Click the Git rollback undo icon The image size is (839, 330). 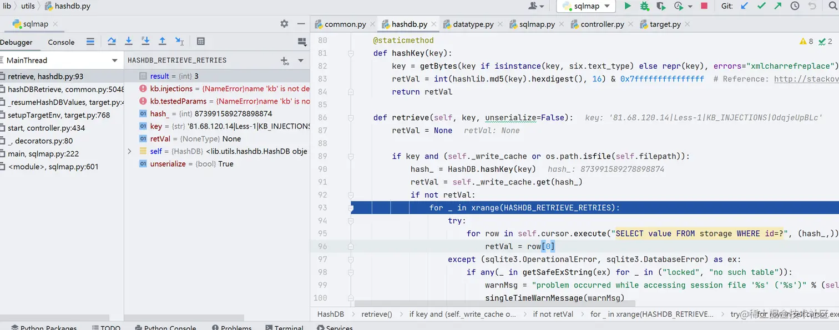coord(812,6)
